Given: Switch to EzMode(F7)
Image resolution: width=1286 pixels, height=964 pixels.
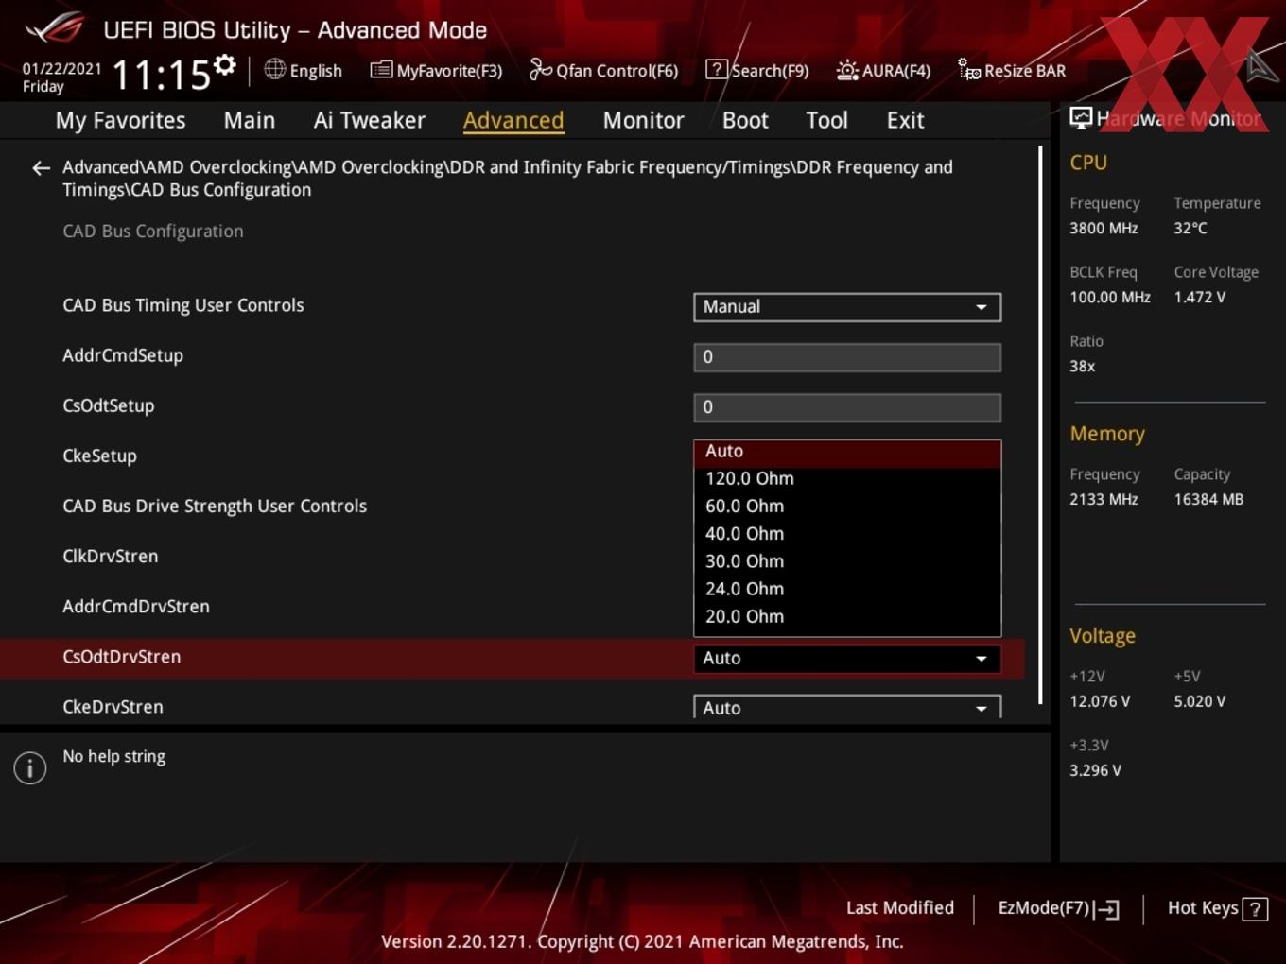Looking at the screenshot, I should coord(1058,908).
